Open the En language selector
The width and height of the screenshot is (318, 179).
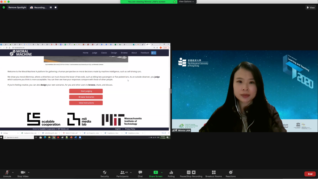154,53
